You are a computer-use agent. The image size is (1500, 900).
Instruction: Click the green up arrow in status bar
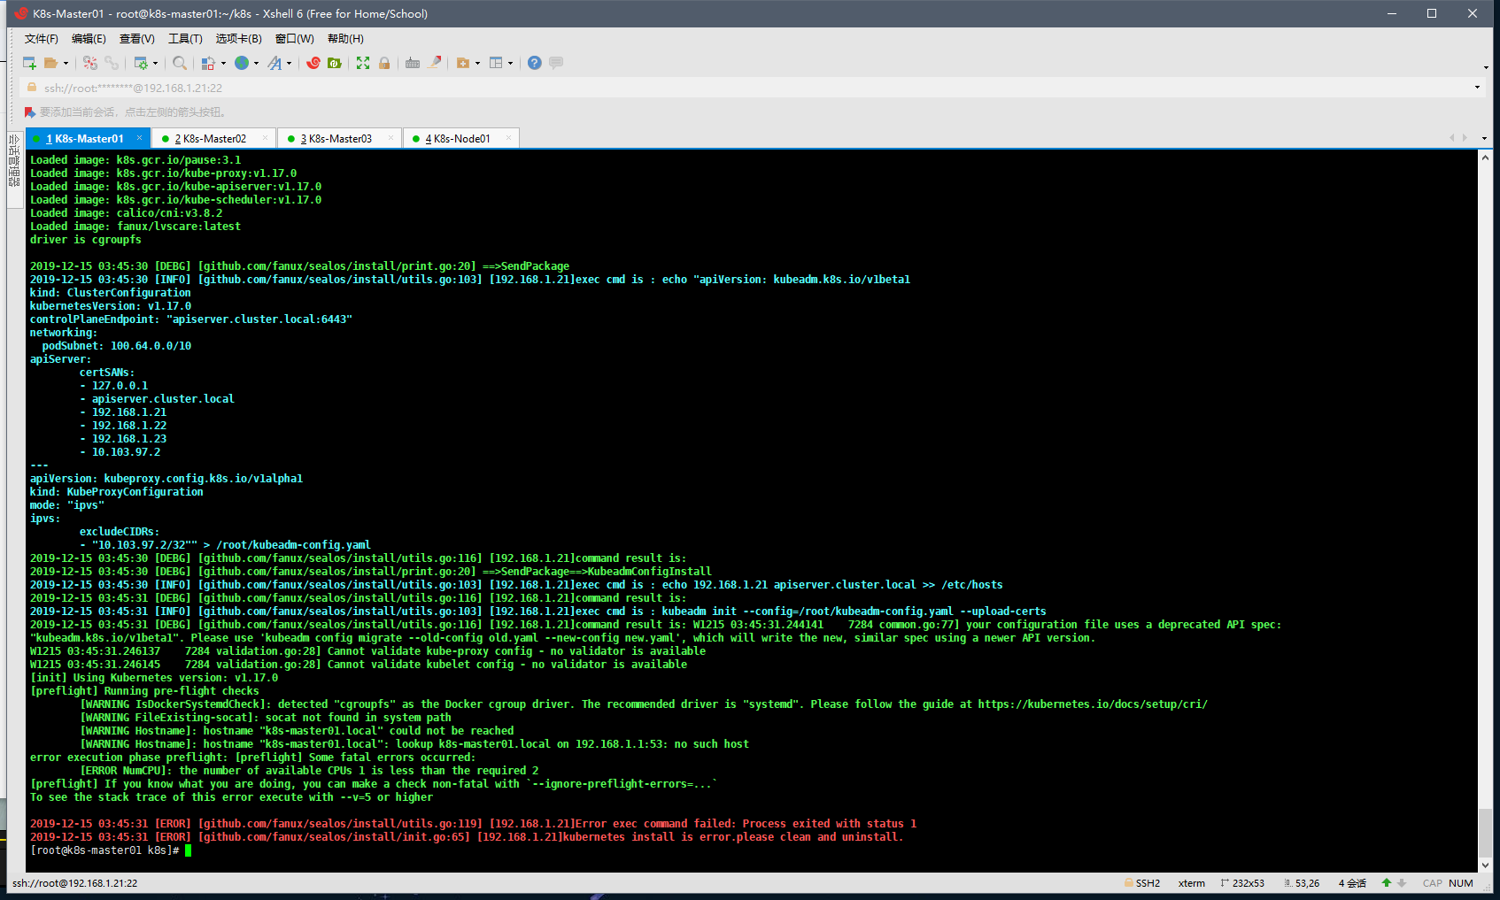tap(1386, 882)
